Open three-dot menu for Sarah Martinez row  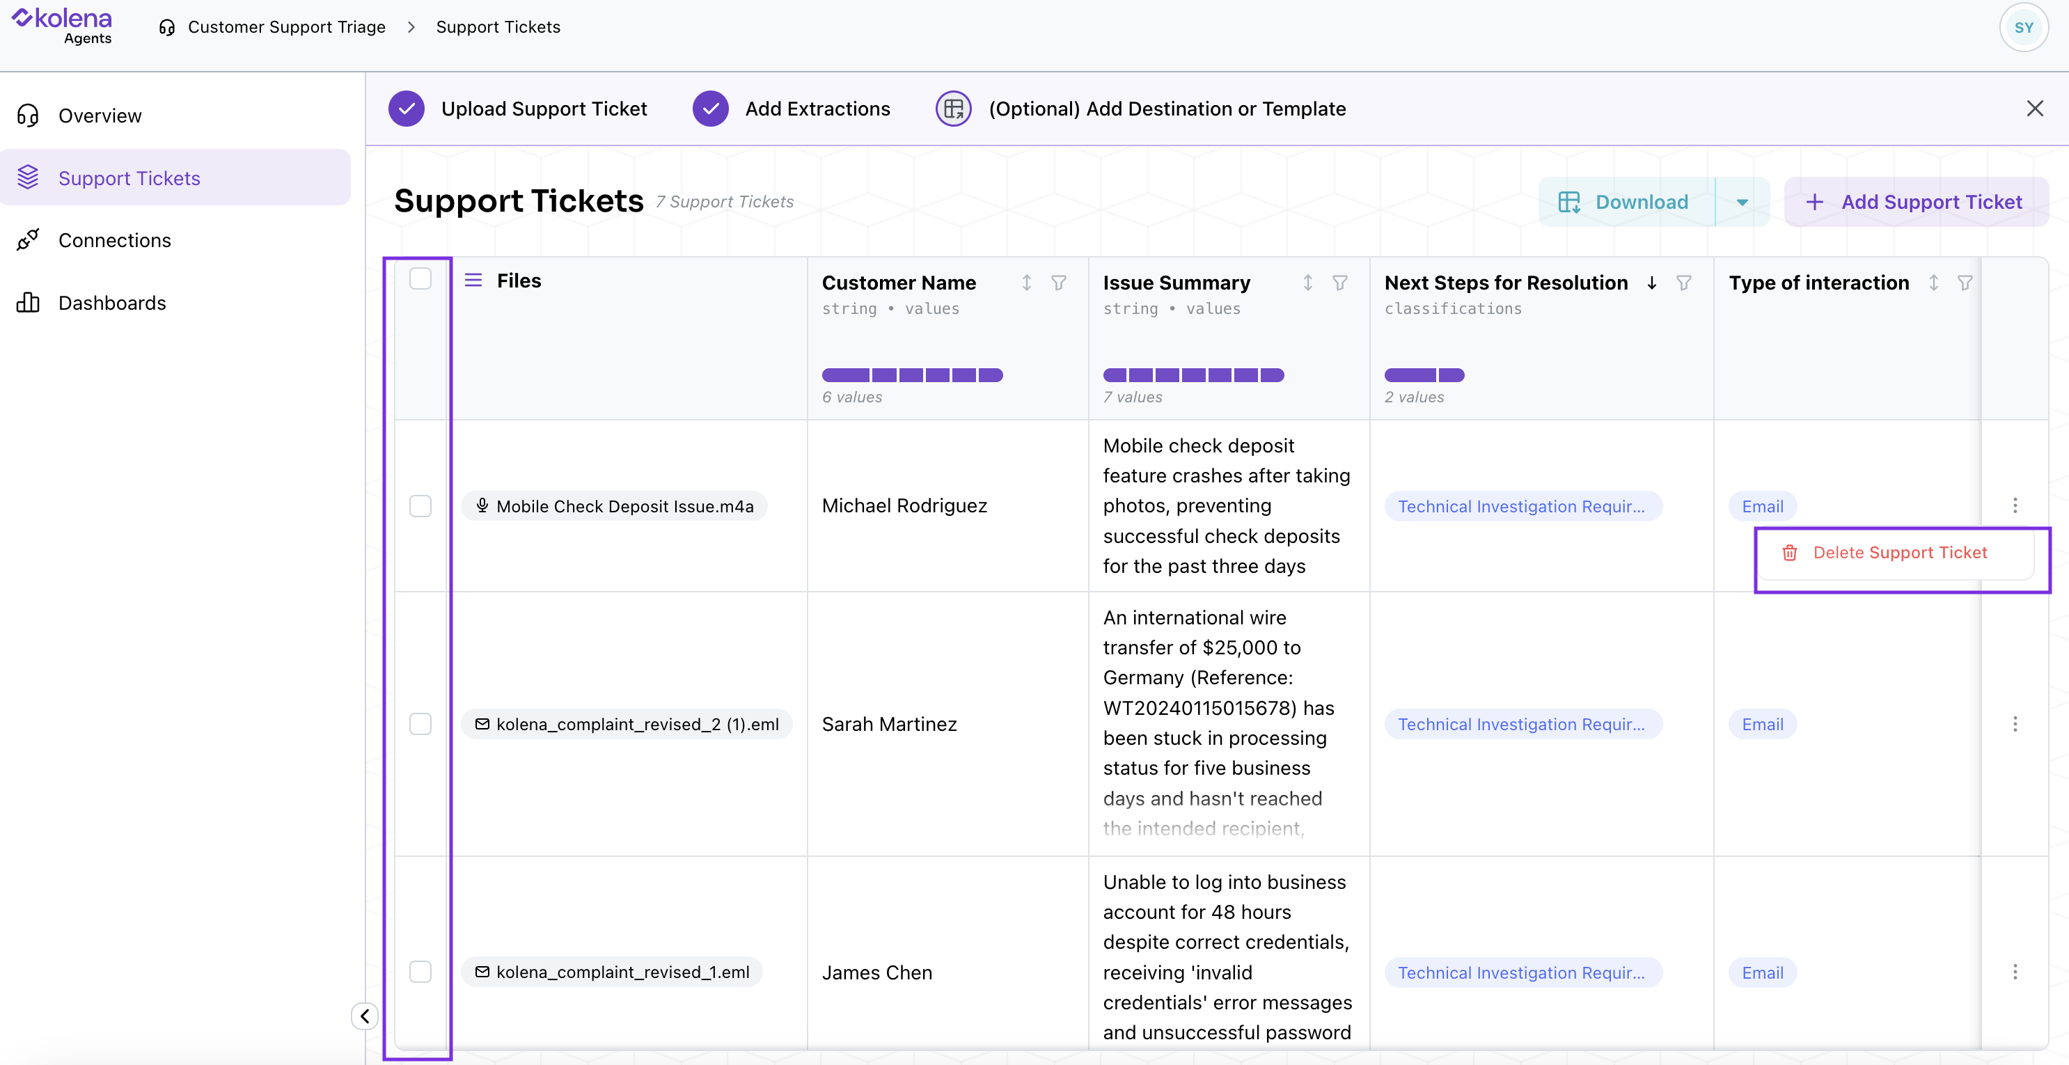[2015, 724]
